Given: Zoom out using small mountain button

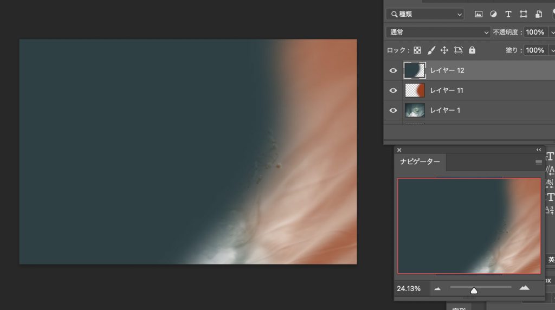Looking at the screenshot, I should [x=437, y=289].
